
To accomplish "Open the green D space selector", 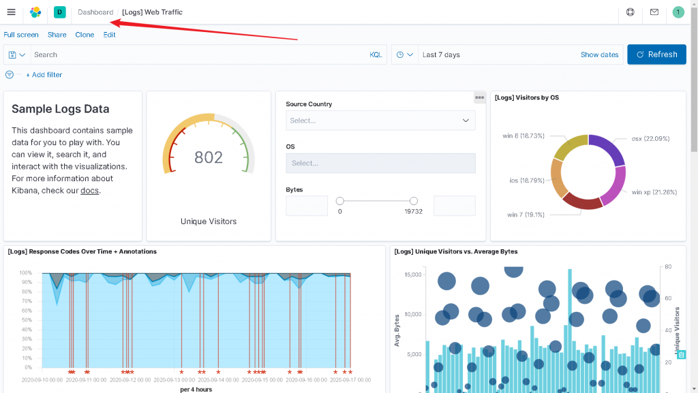I will pos(60,12).
